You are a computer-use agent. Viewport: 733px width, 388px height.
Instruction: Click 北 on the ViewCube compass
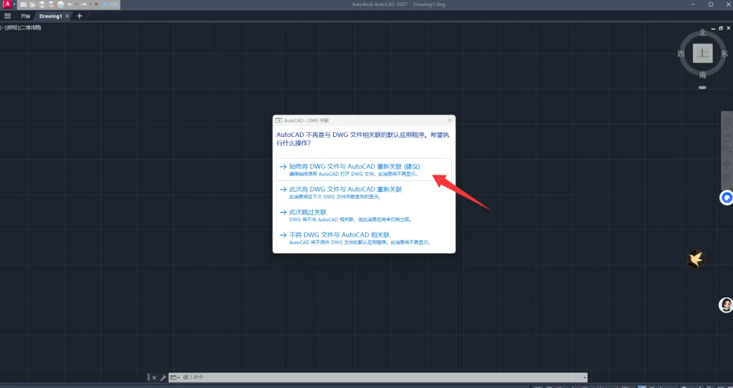[702, 33]
